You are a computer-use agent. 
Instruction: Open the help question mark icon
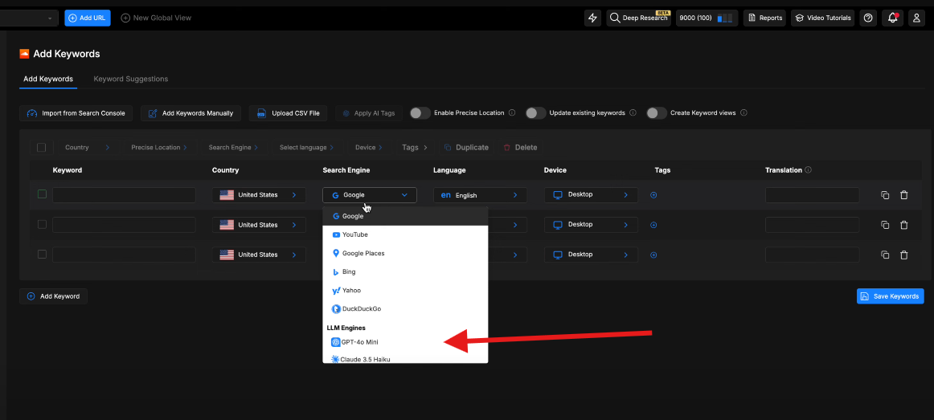click(x=868, y=18)
